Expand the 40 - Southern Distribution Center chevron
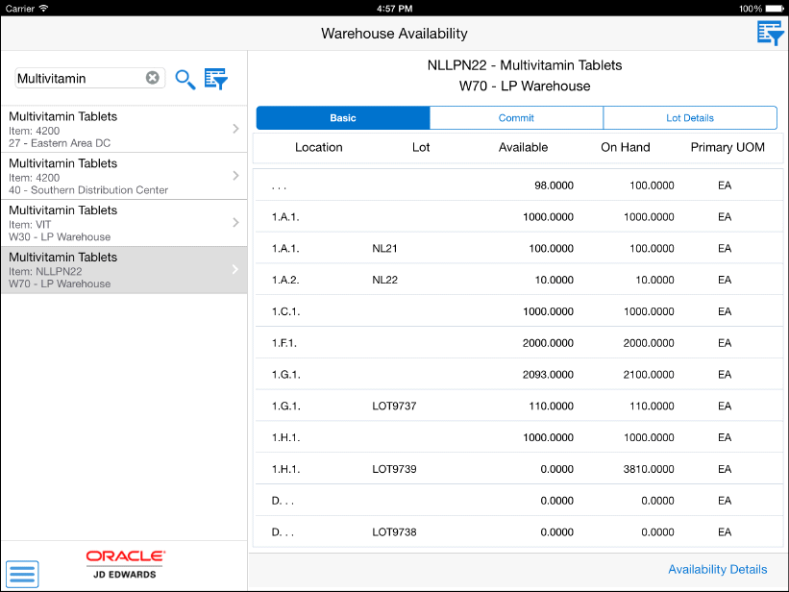The image size is (789, 592). 235,176
